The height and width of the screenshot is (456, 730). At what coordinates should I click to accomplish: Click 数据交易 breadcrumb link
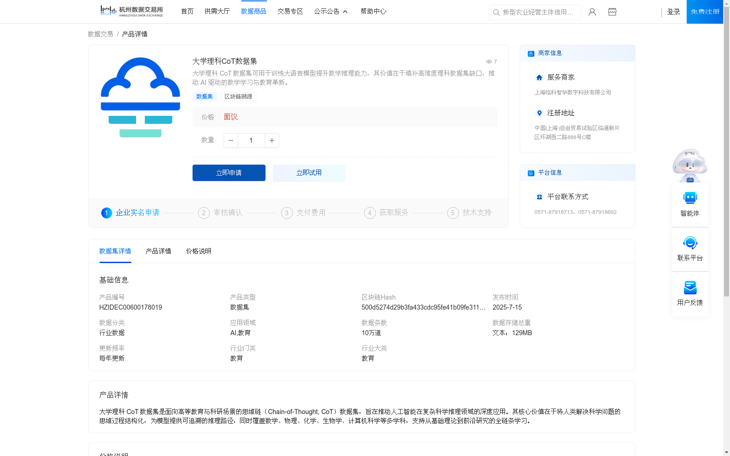pyautogui.click(x=100, y=34)
